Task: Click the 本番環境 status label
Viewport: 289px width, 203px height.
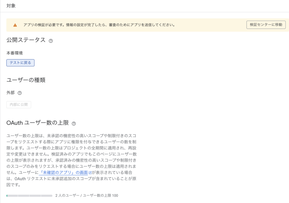Action: point(15,53)
